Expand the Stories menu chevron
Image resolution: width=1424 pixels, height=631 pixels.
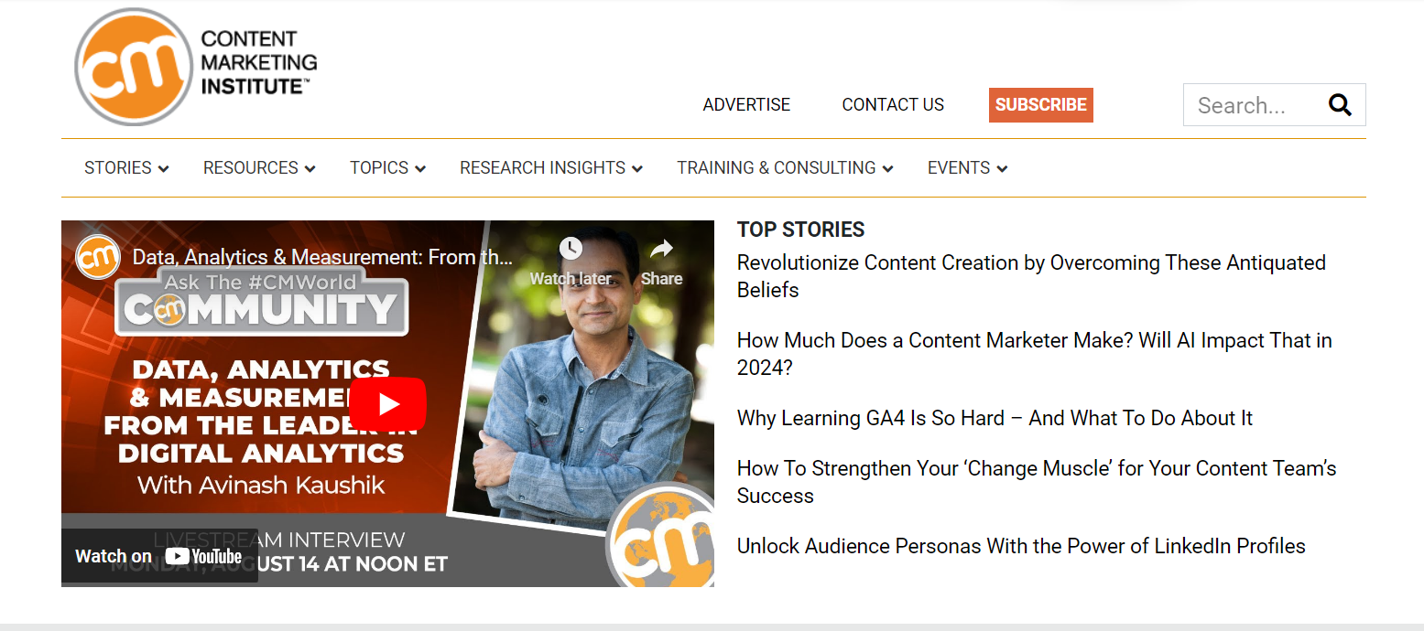pos(164,169)
